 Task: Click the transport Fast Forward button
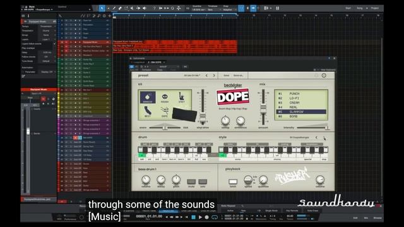tap(177, 217)
